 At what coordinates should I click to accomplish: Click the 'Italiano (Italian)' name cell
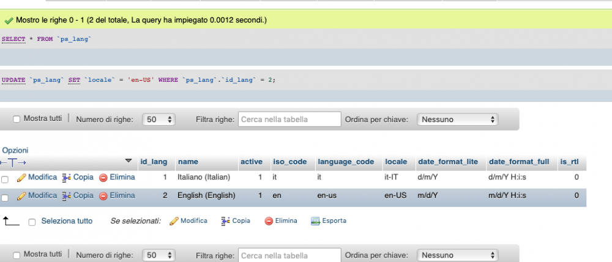click(204, 177)
